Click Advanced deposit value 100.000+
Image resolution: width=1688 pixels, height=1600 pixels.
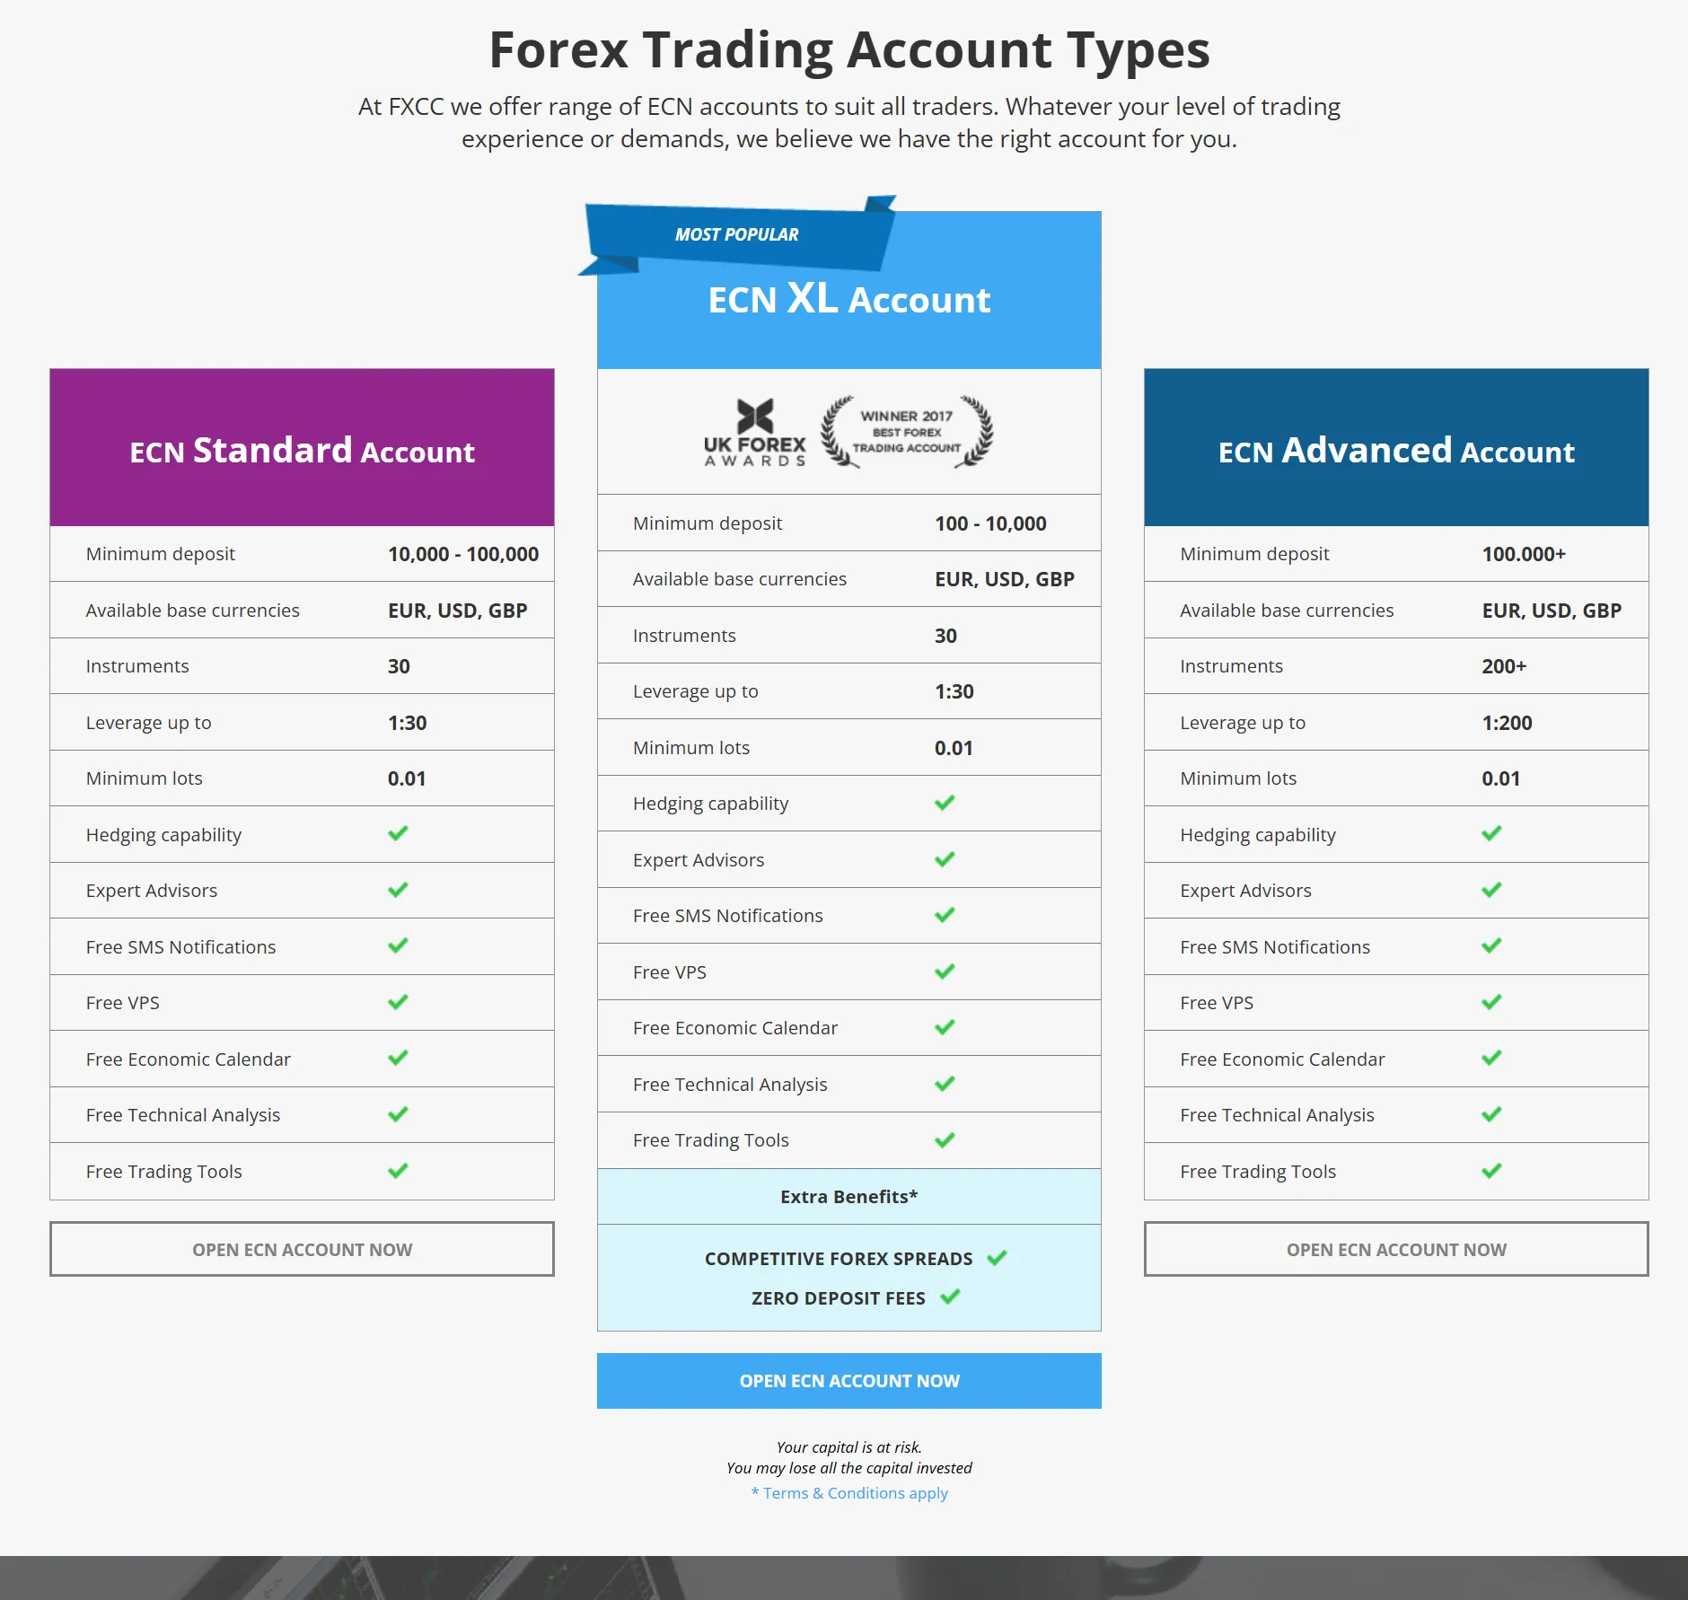coord(1524,554)
